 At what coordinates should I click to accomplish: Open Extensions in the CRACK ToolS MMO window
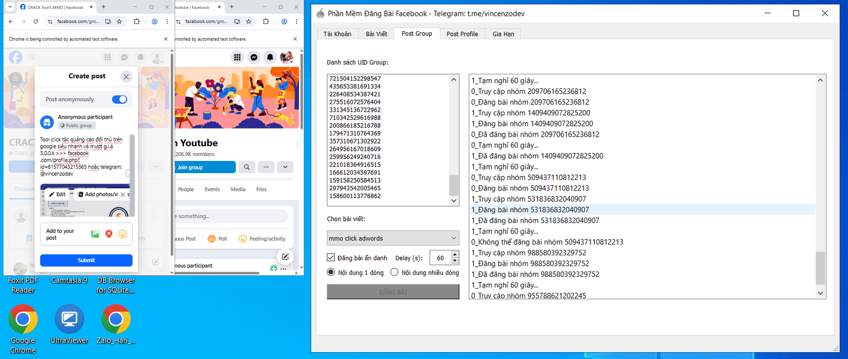137,22
